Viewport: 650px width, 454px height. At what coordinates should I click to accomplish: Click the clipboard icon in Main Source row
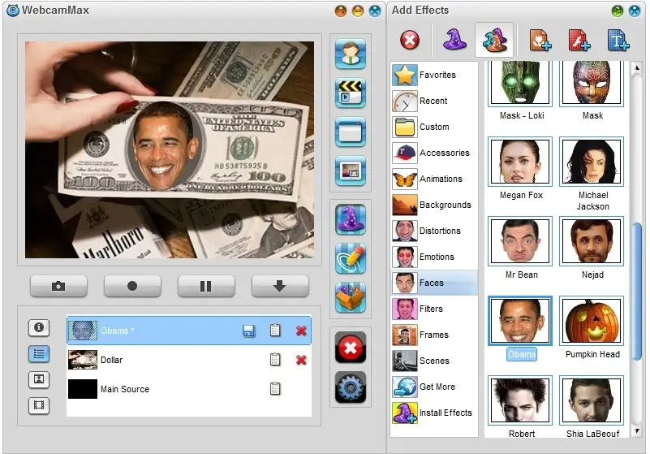click(275, 388)
